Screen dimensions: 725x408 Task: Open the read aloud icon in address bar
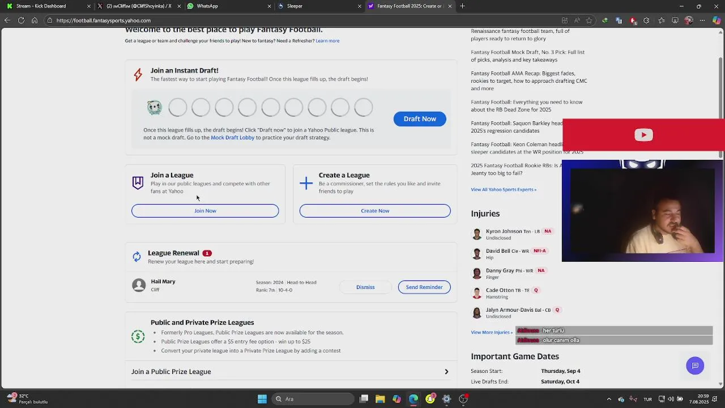click(577, 20)
